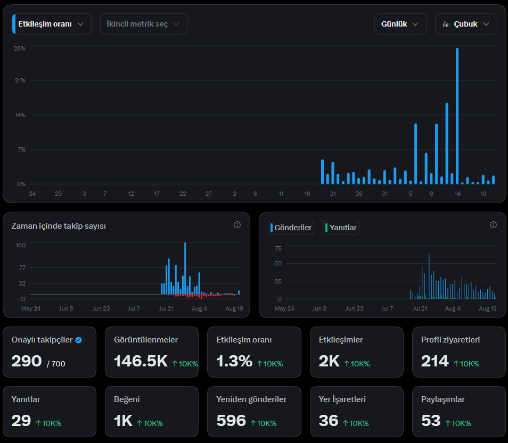Screen dimensions: 508x443
Task: Click the up arrow on Yer İşaretleri card
Action: (346, 423)
